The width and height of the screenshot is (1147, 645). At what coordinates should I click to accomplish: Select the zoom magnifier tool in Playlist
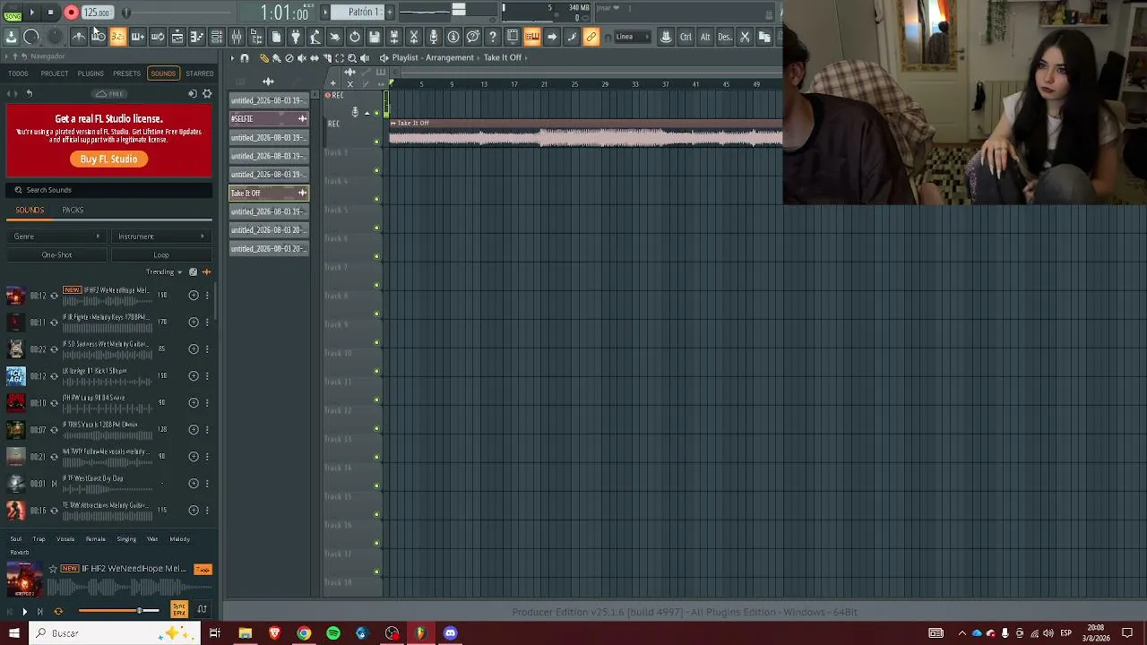click(x=351, y=58)
